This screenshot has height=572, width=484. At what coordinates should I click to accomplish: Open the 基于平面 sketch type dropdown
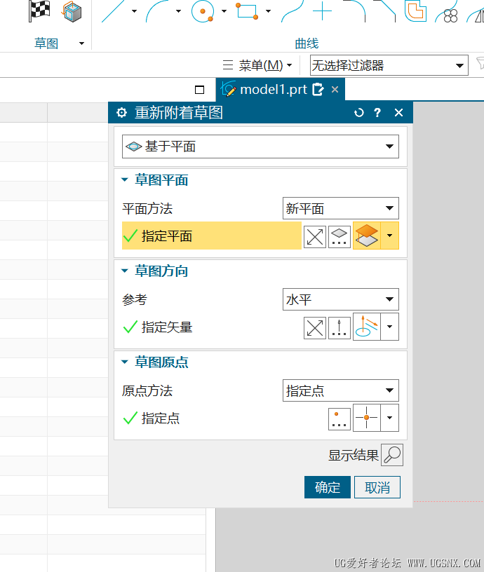click(x=261, y=147)
